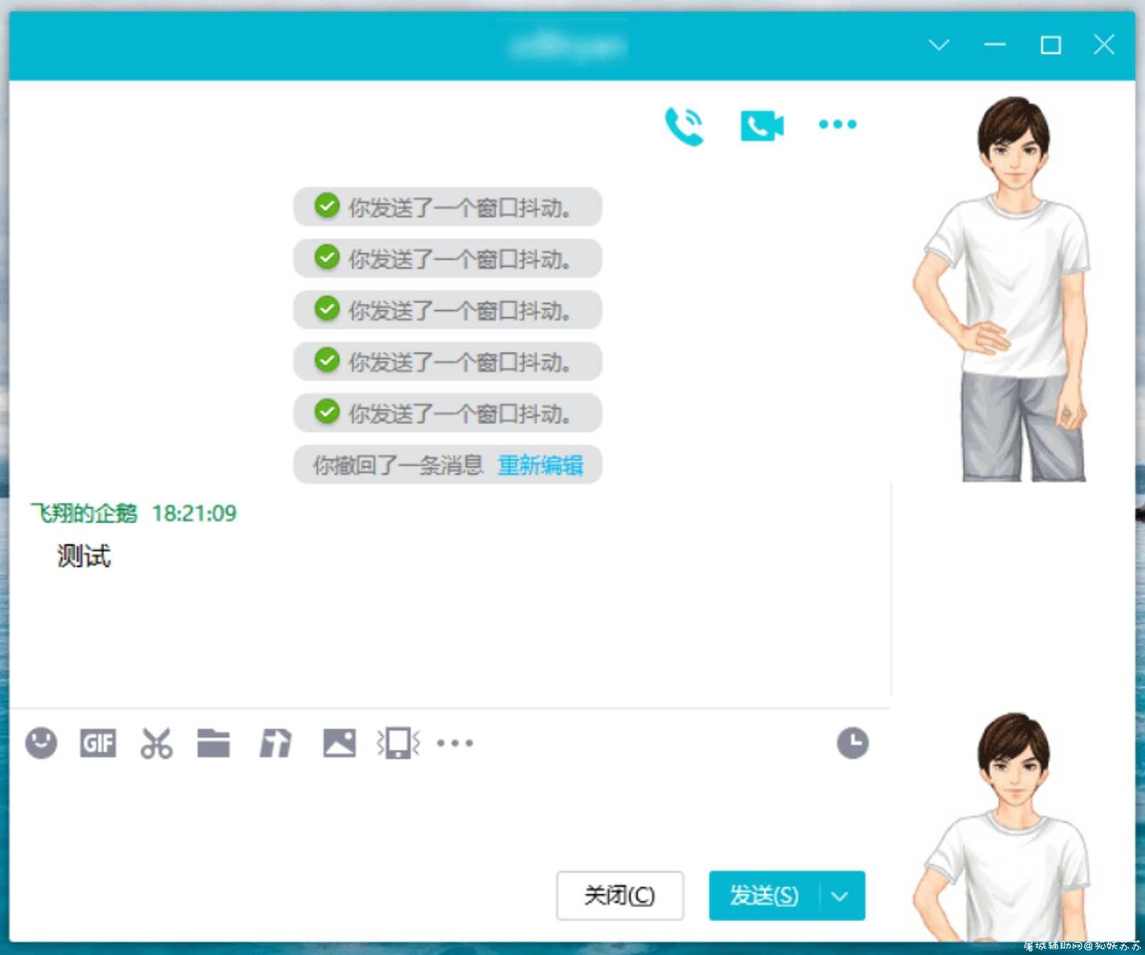Start a voice call
The height and width of the screenshot is (955, 1145).
coord(683,126)
